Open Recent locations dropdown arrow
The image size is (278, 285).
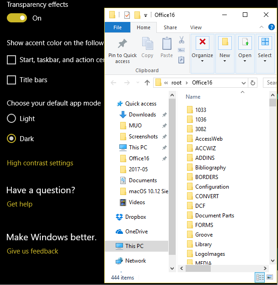tap(138, 83)
